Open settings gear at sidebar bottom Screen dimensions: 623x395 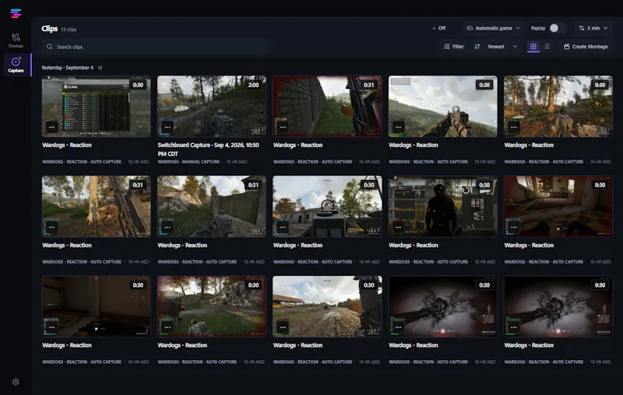click(16, 382)
